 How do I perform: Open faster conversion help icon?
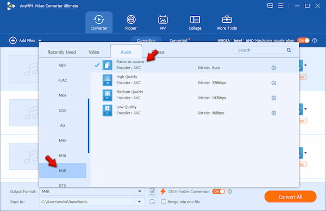point(229,191)
